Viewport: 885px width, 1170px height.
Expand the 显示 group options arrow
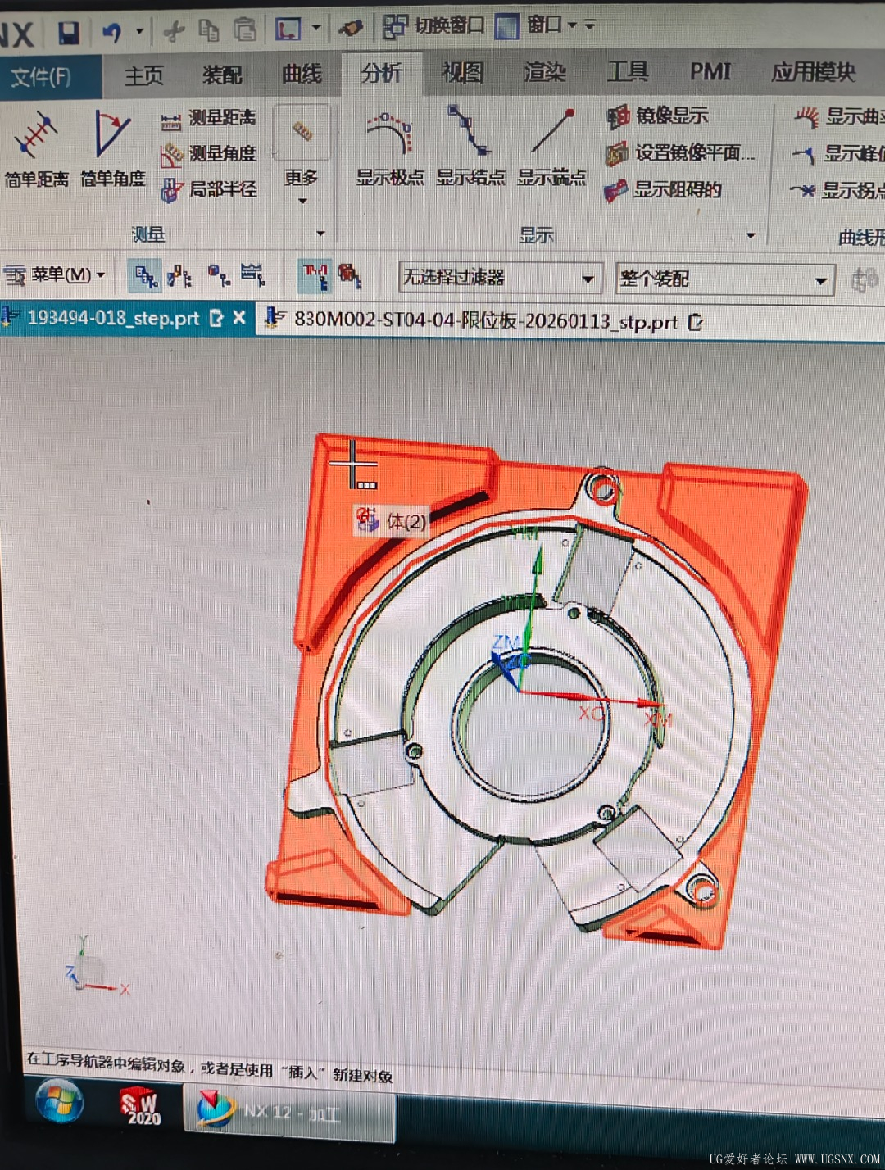(750, 236)
